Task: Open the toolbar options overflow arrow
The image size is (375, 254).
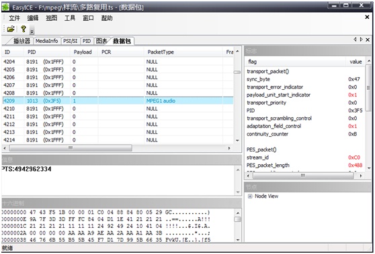Action: (x=32, y=31)
